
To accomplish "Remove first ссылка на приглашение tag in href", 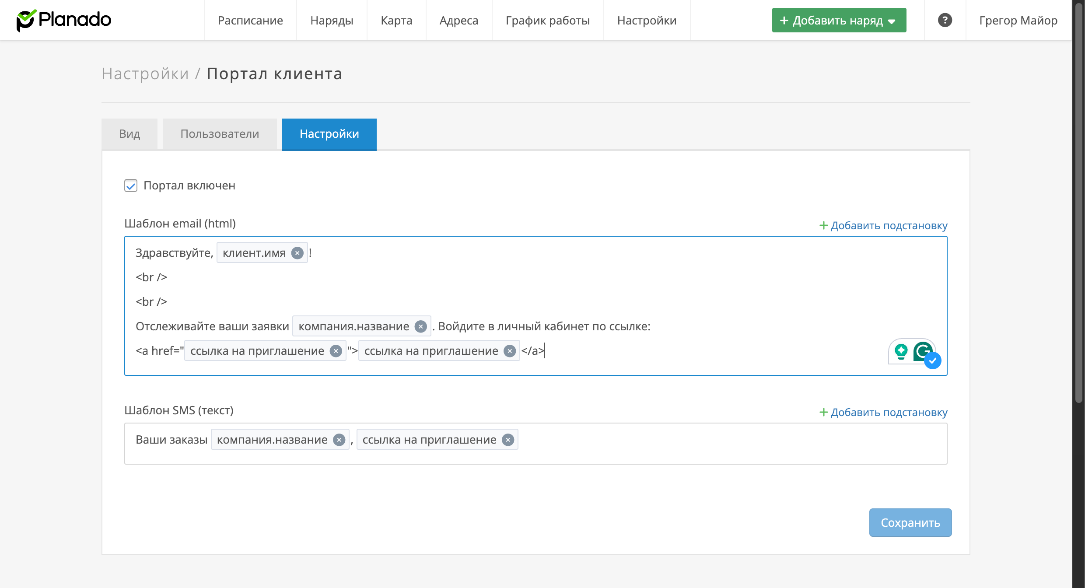I will 336,351.
